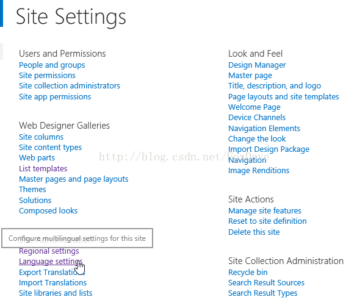Open Design Manager
Viewport: 357px width, 300px height.
257,65
